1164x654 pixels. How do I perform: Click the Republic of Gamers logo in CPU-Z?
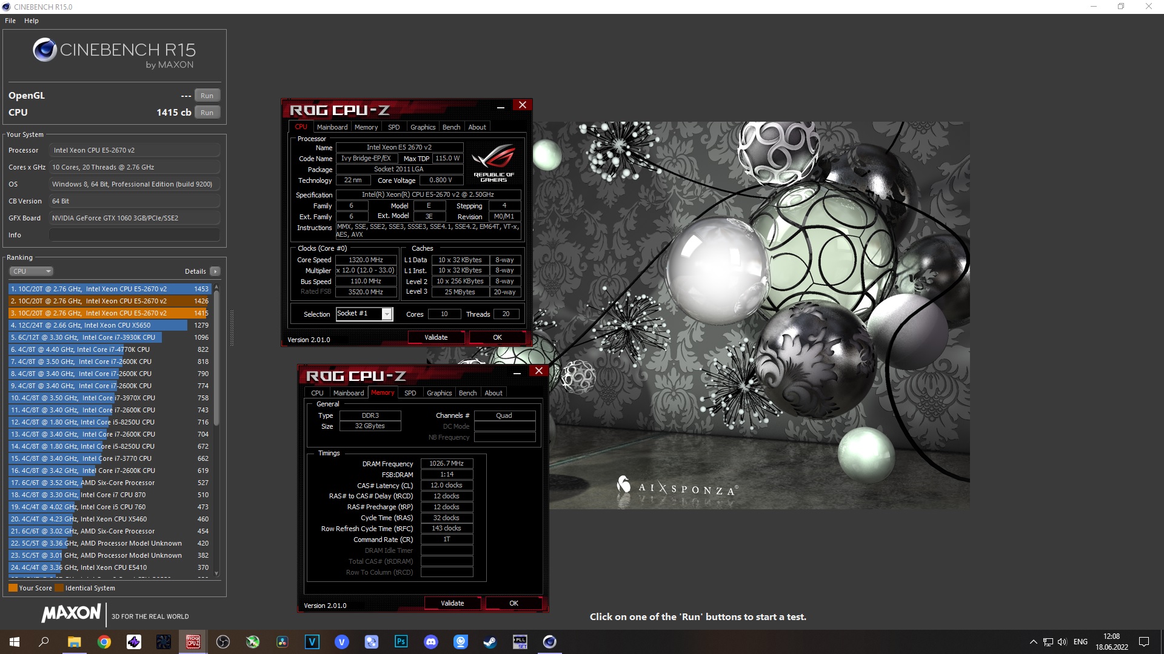tap(493, 162)
